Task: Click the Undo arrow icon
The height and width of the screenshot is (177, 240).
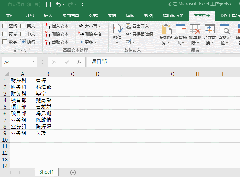Action: [x=58, y=5]
